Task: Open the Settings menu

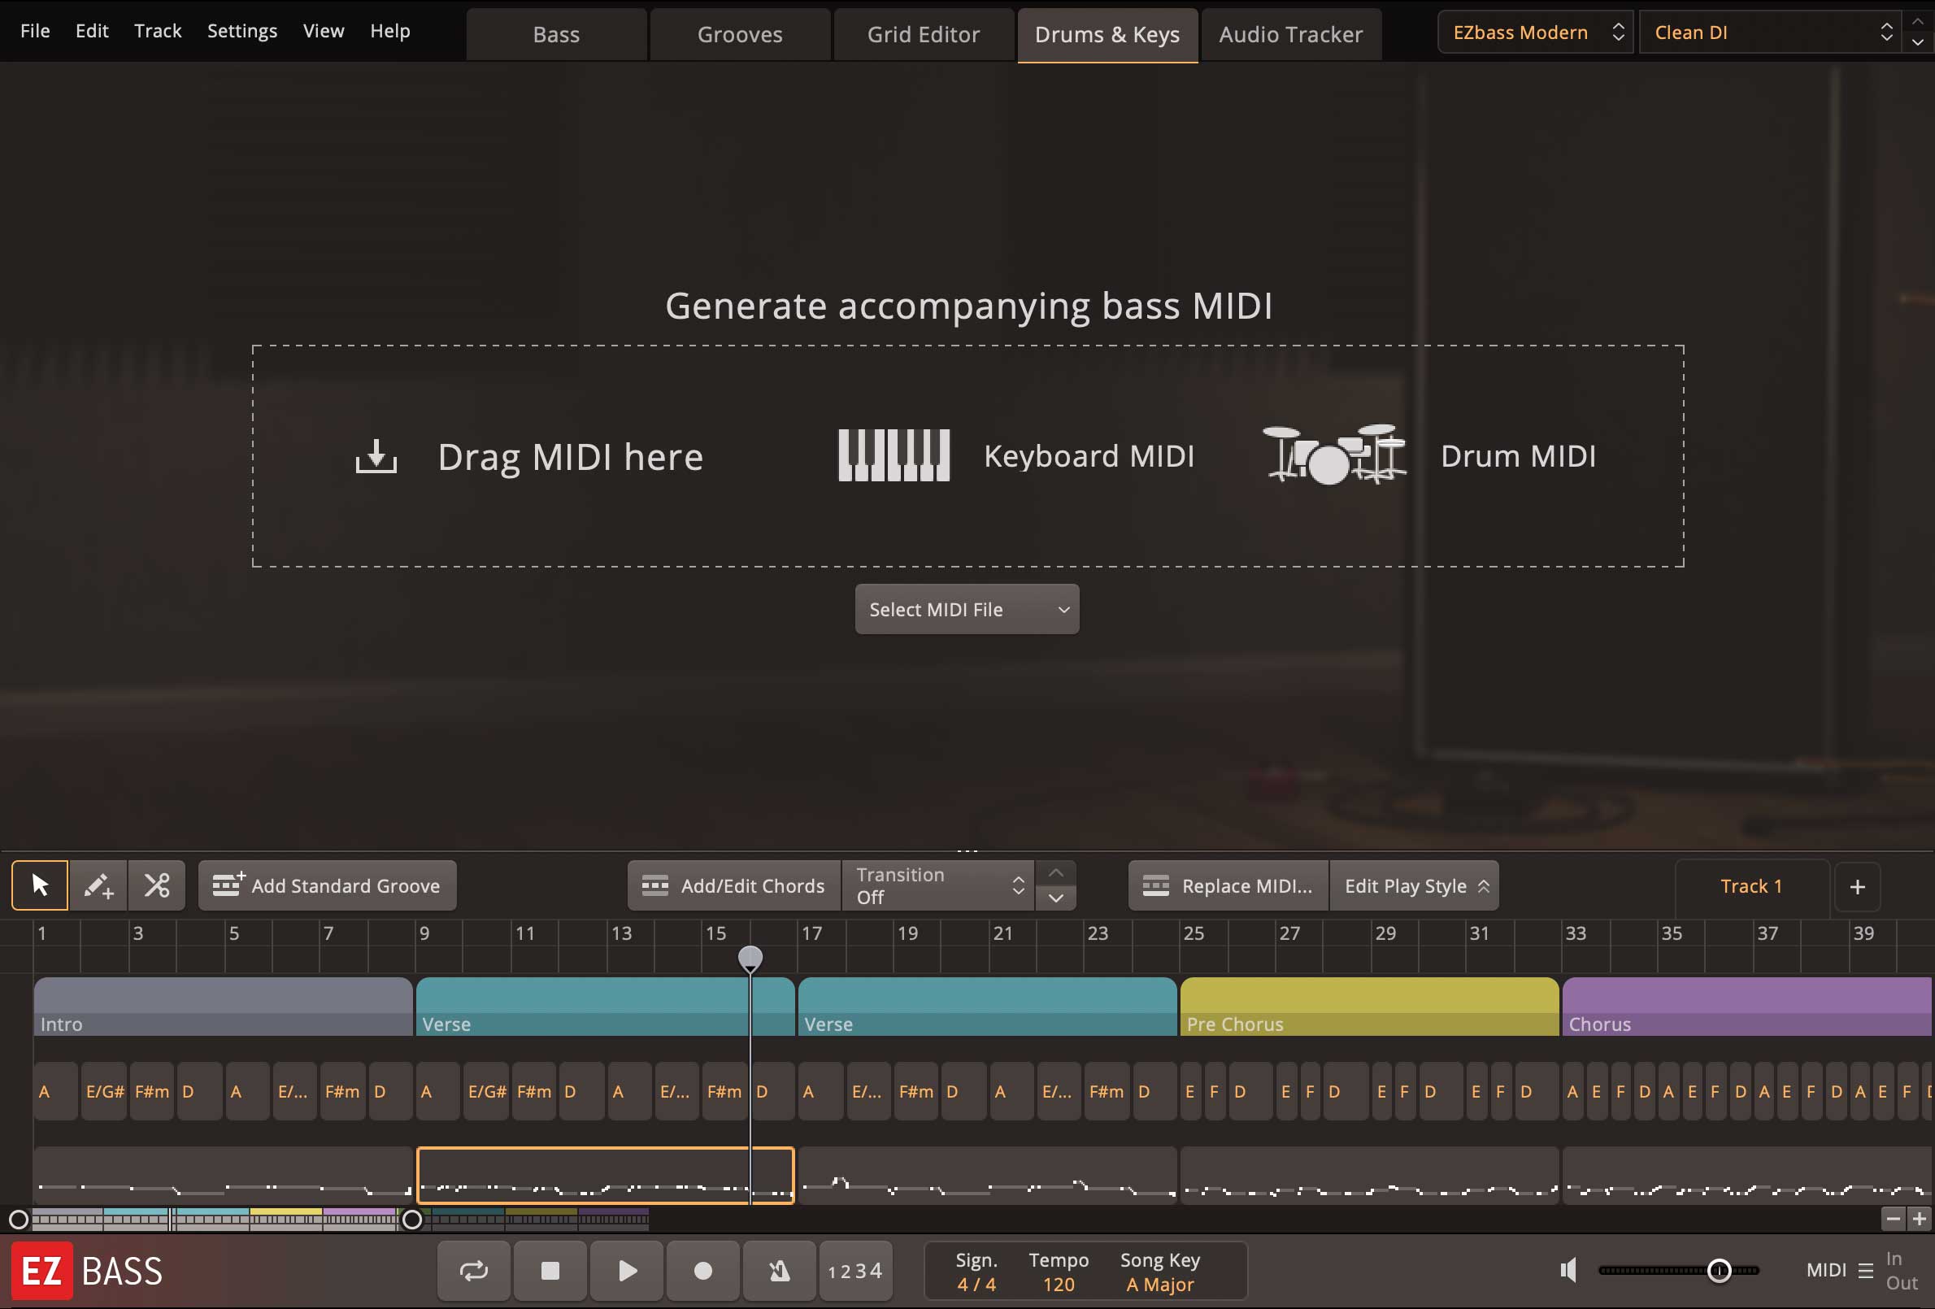Action: tap(241, 31)
